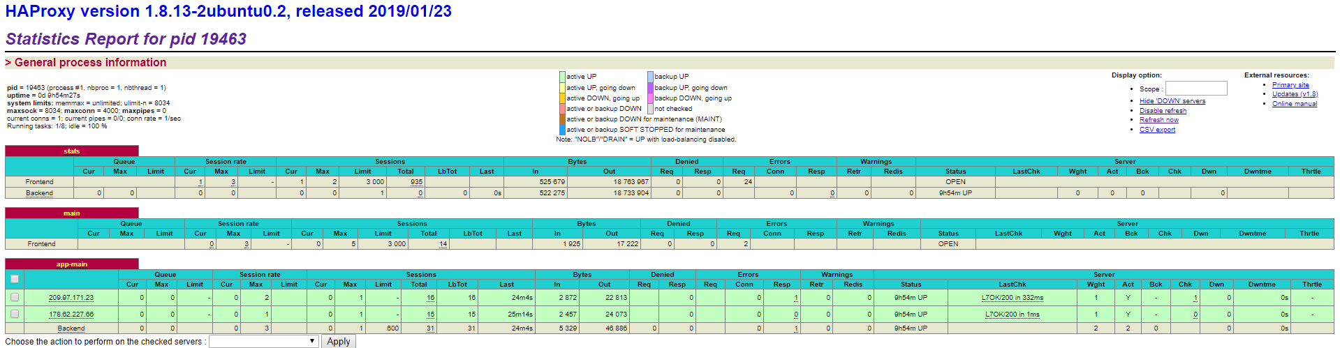Click the '1 925' bytes in value
Image resolution: width=1340 pixels, height=348 pixels.
(x=572, y=244)
